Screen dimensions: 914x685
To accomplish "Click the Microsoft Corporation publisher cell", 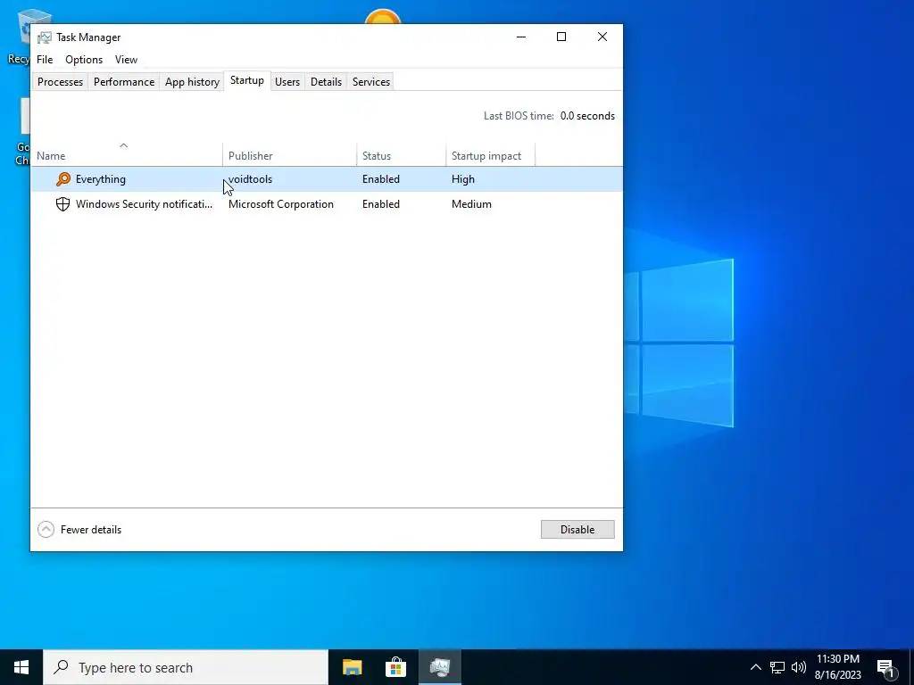I will 281,204.
